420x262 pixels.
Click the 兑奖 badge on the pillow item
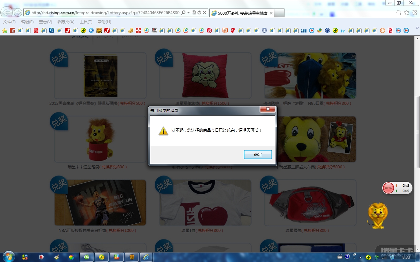164,58
